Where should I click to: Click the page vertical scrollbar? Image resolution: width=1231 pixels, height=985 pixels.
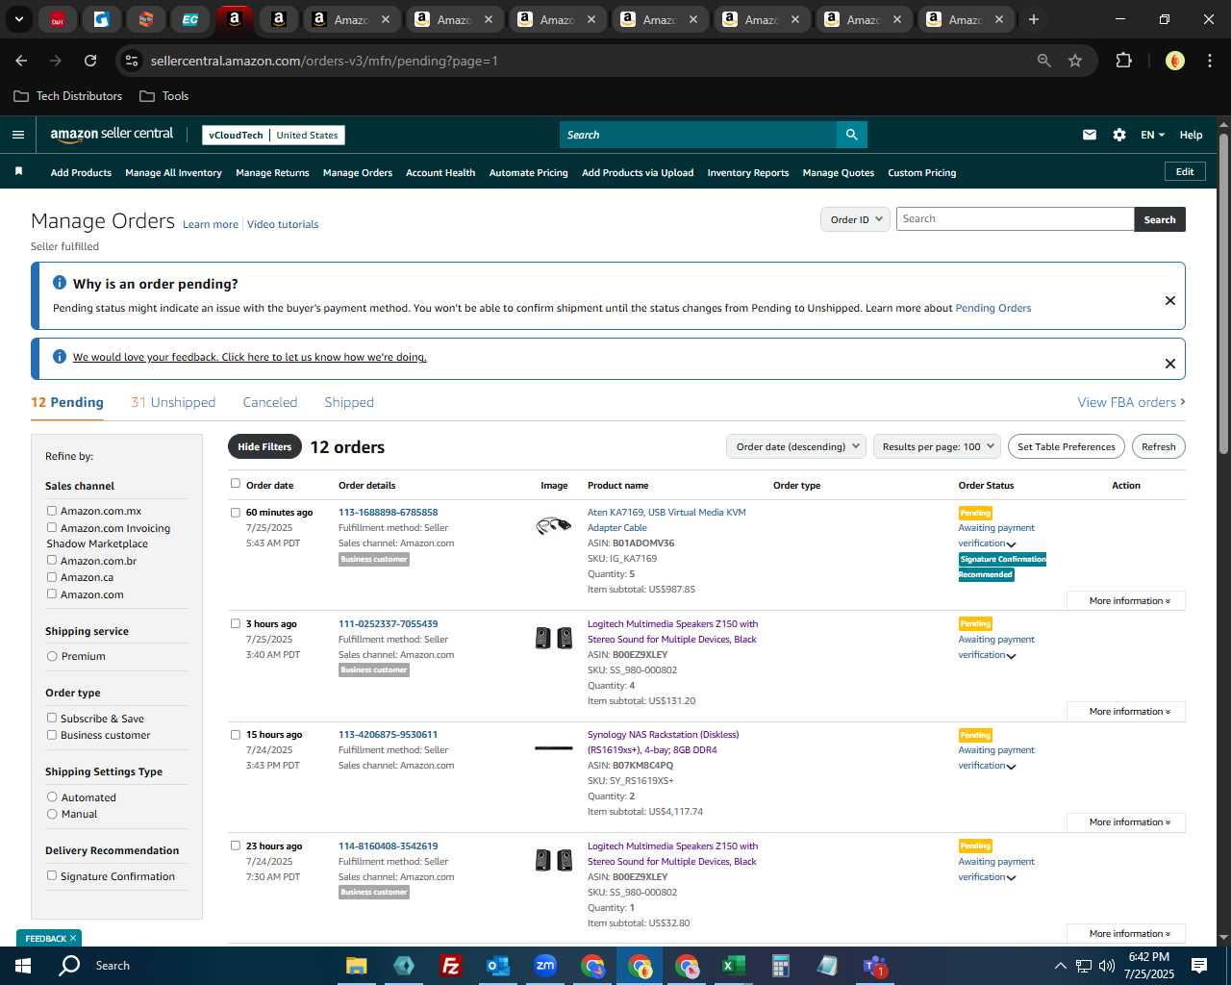pyautogui.click(x=1223, y=293)
